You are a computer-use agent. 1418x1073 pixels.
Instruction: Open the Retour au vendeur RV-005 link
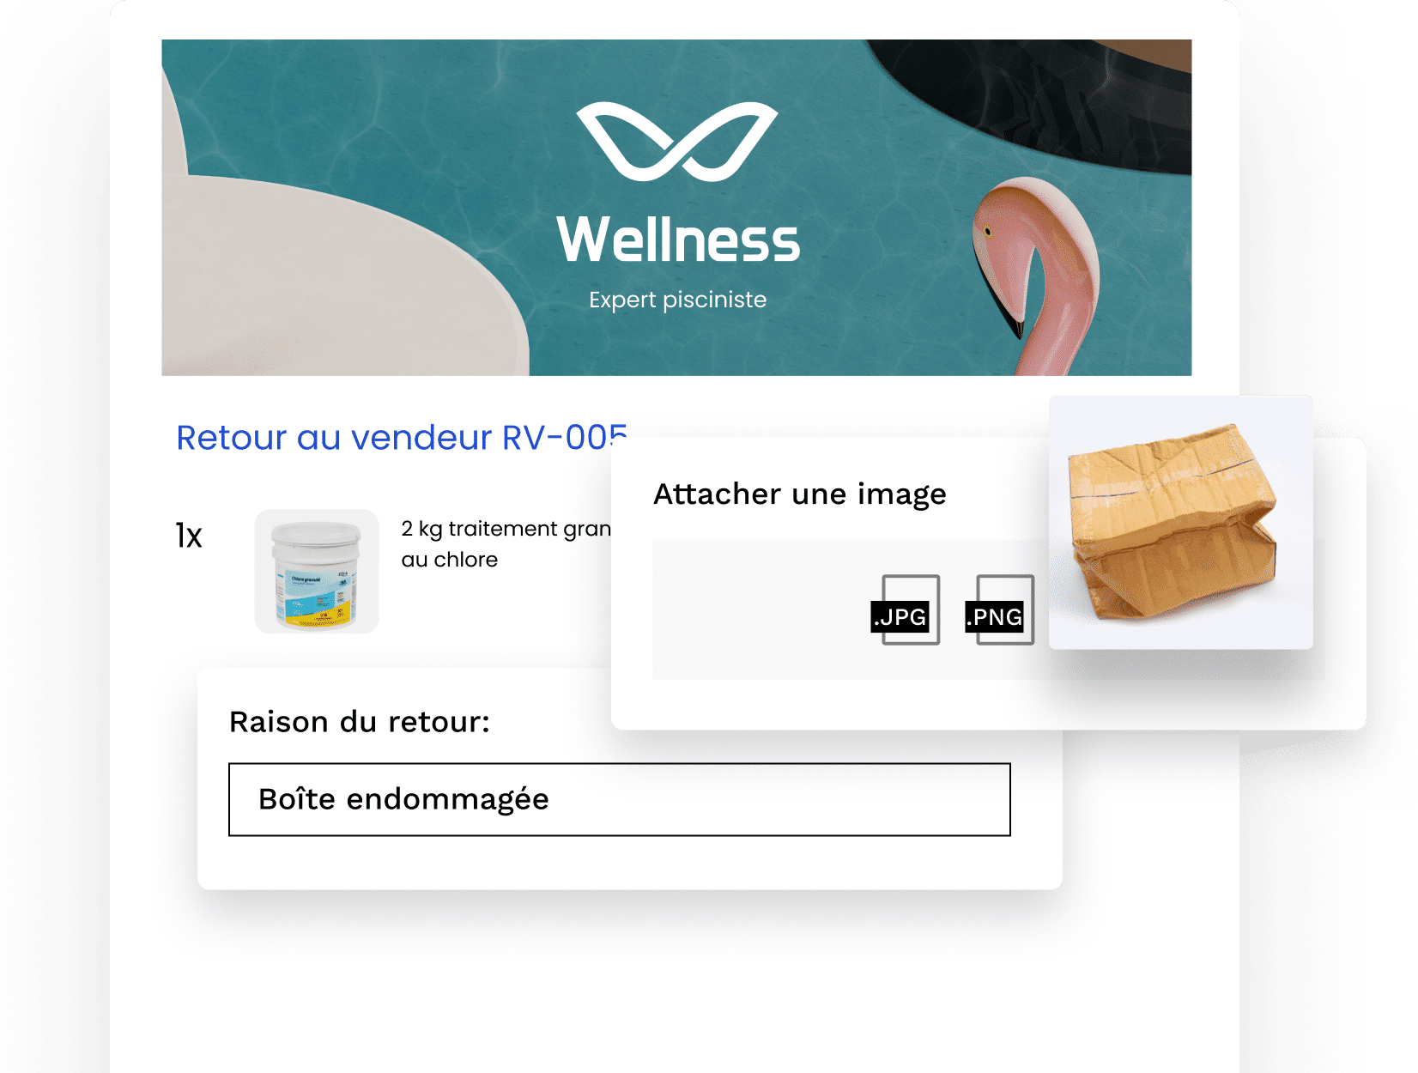(x=402, y=437)
